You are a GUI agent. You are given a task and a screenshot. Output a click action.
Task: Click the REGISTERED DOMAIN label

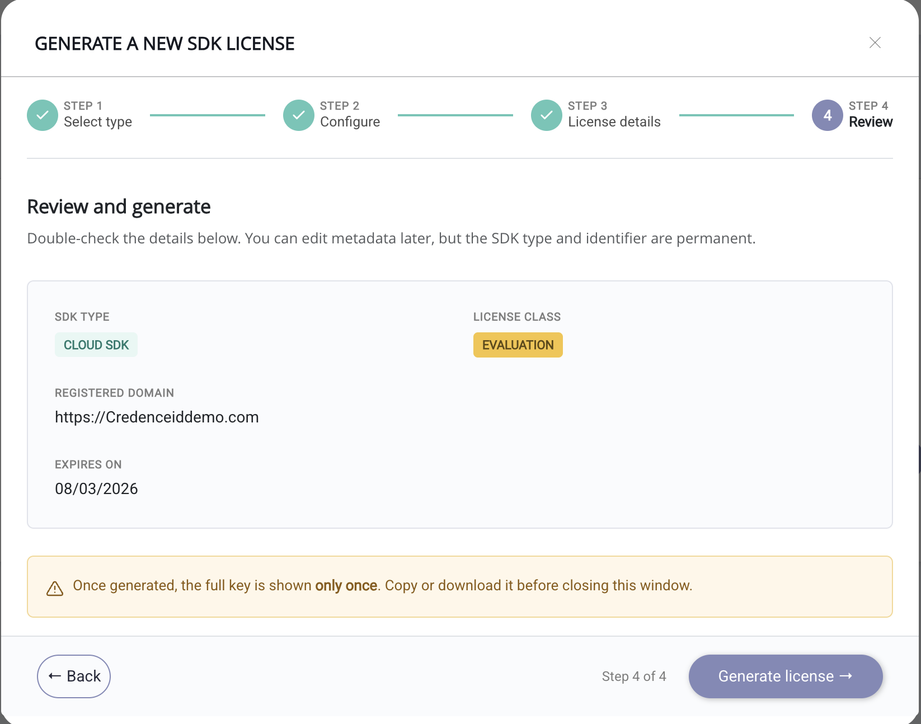coord(114,393)
